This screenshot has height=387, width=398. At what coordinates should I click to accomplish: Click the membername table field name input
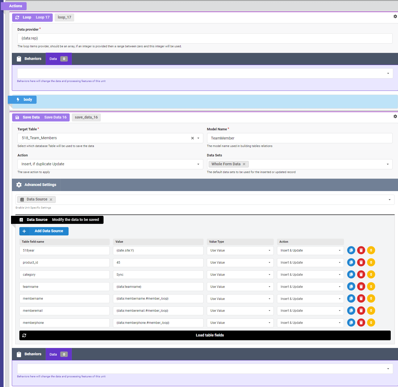[65, 299]
